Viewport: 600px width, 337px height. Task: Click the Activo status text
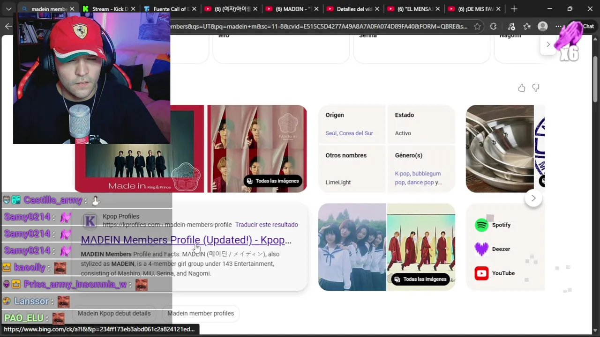pos(403,133)
